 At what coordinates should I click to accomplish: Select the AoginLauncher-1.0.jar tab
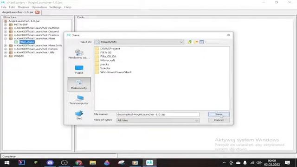tap(18, 12)
